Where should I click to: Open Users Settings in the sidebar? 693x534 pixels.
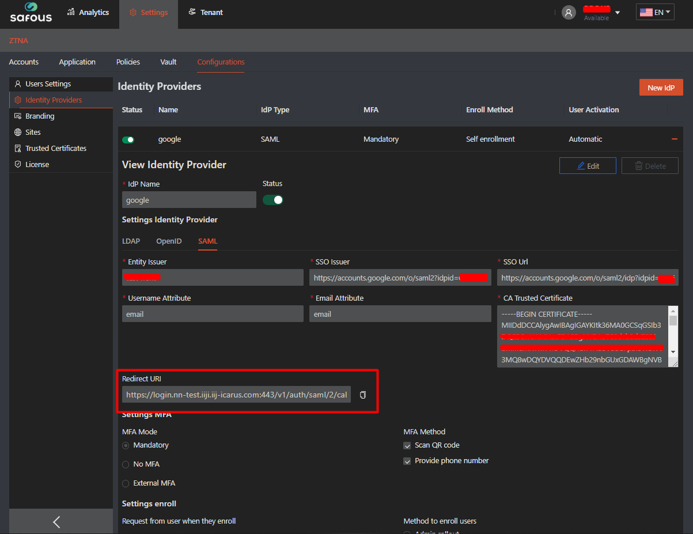point(48,84)
